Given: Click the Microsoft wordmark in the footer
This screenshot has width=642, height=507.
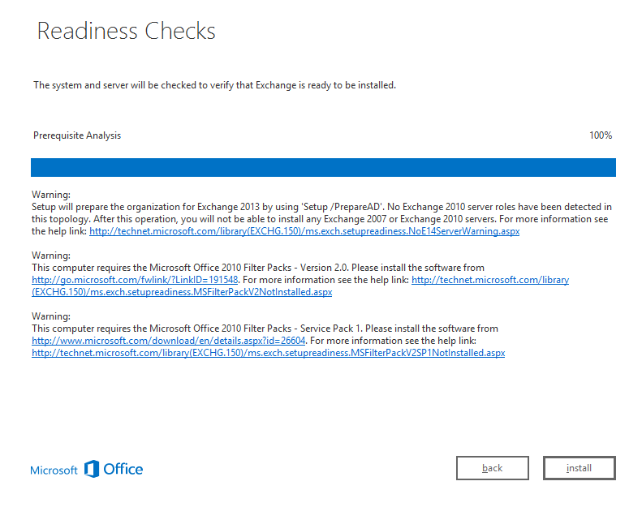Looking at the screenshot, I should [x=54, y=470].
